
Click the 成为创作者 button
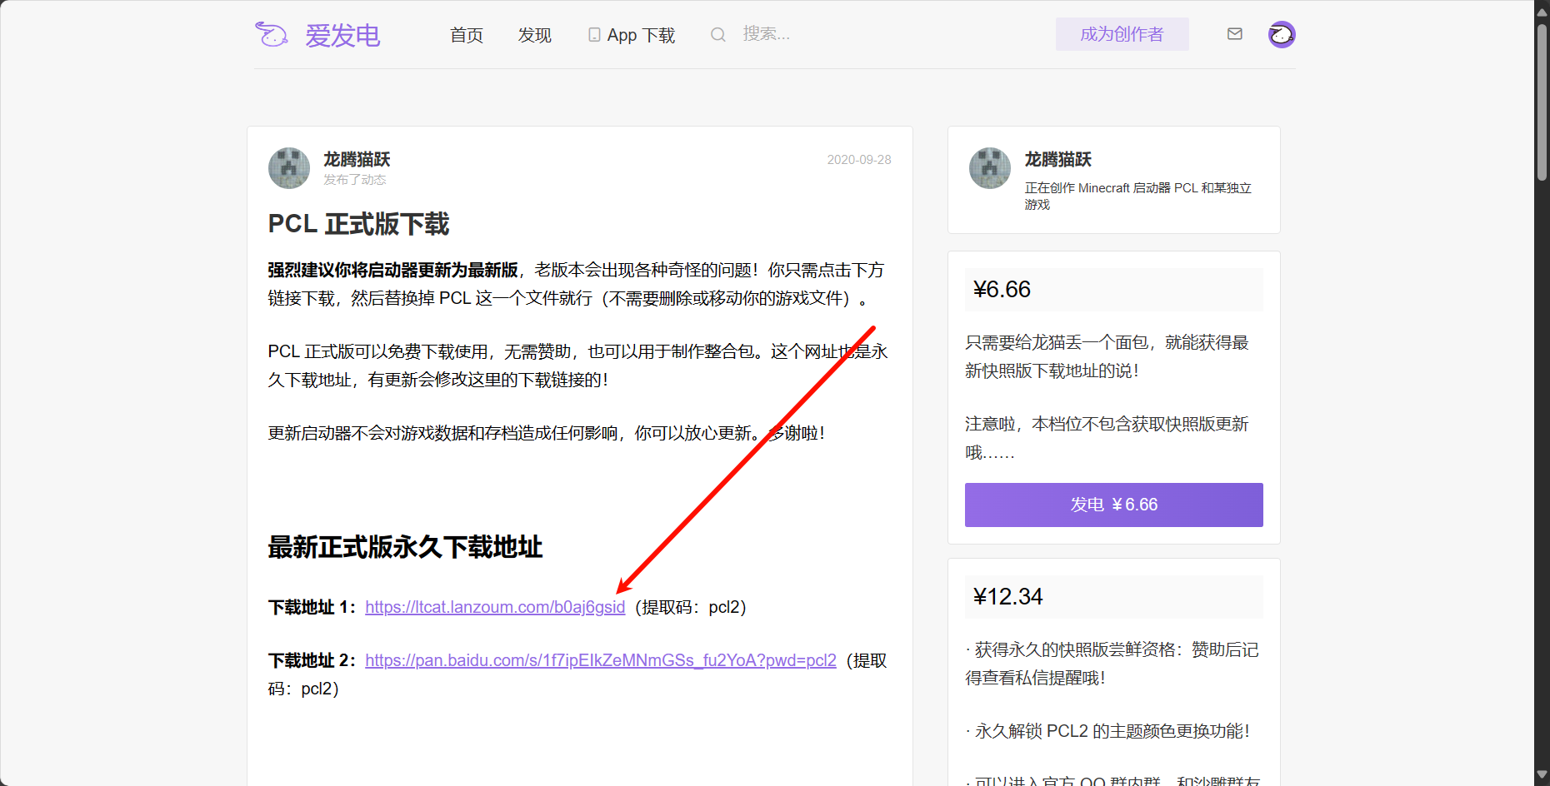(x=1122, y=34)
